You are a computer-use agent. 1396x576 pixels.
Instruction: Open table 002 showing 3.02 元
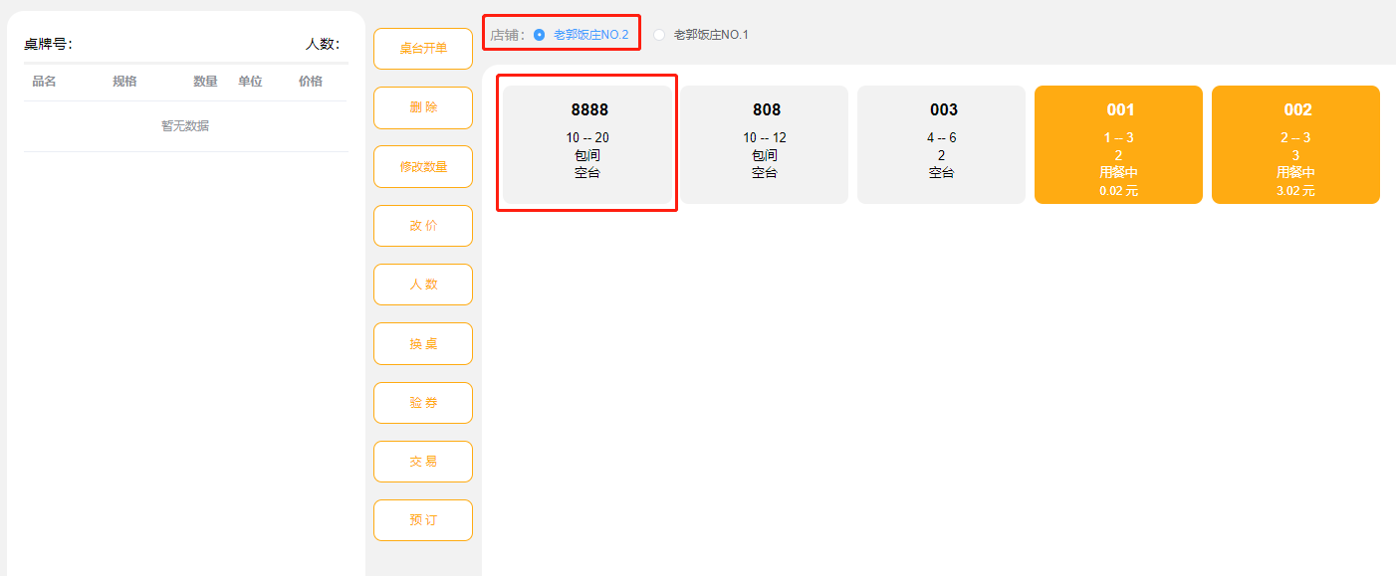[x=1295, y=144]
